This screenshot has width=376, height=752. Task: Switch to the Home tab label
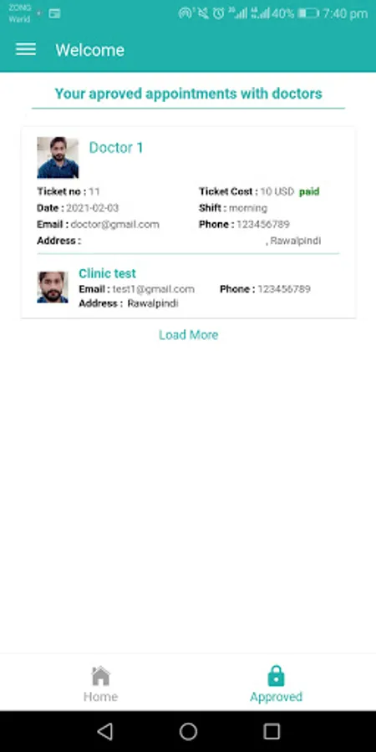(101, 696)
